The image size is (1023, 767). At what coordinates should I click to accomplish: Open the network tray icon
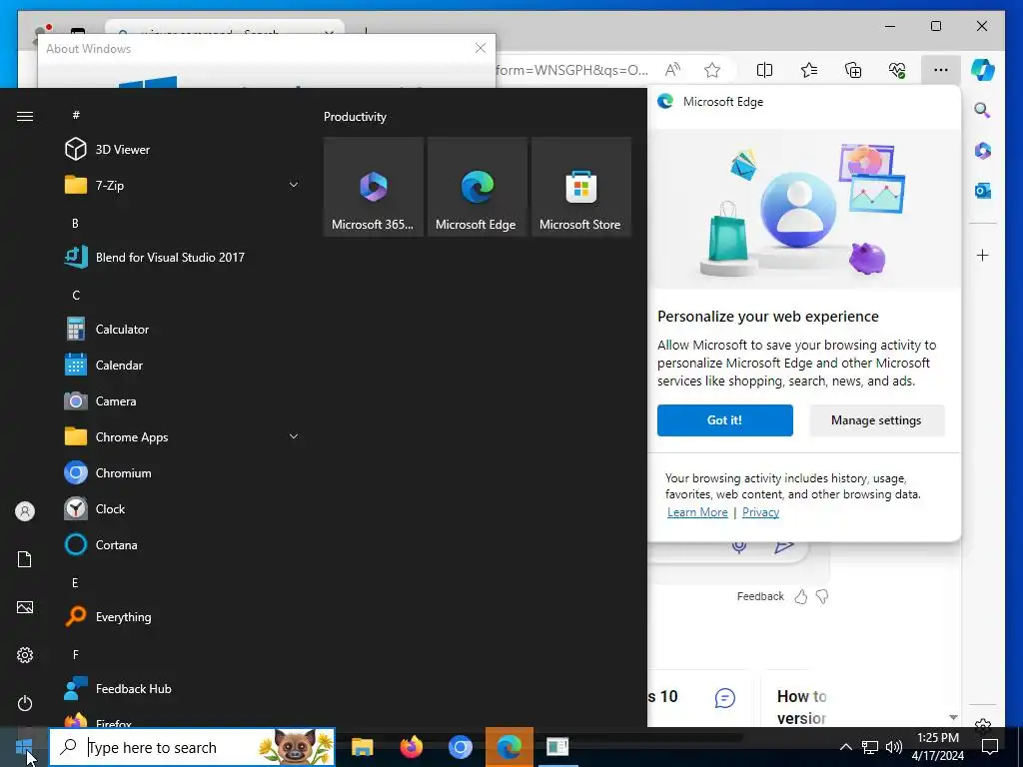tap(870, 747)
